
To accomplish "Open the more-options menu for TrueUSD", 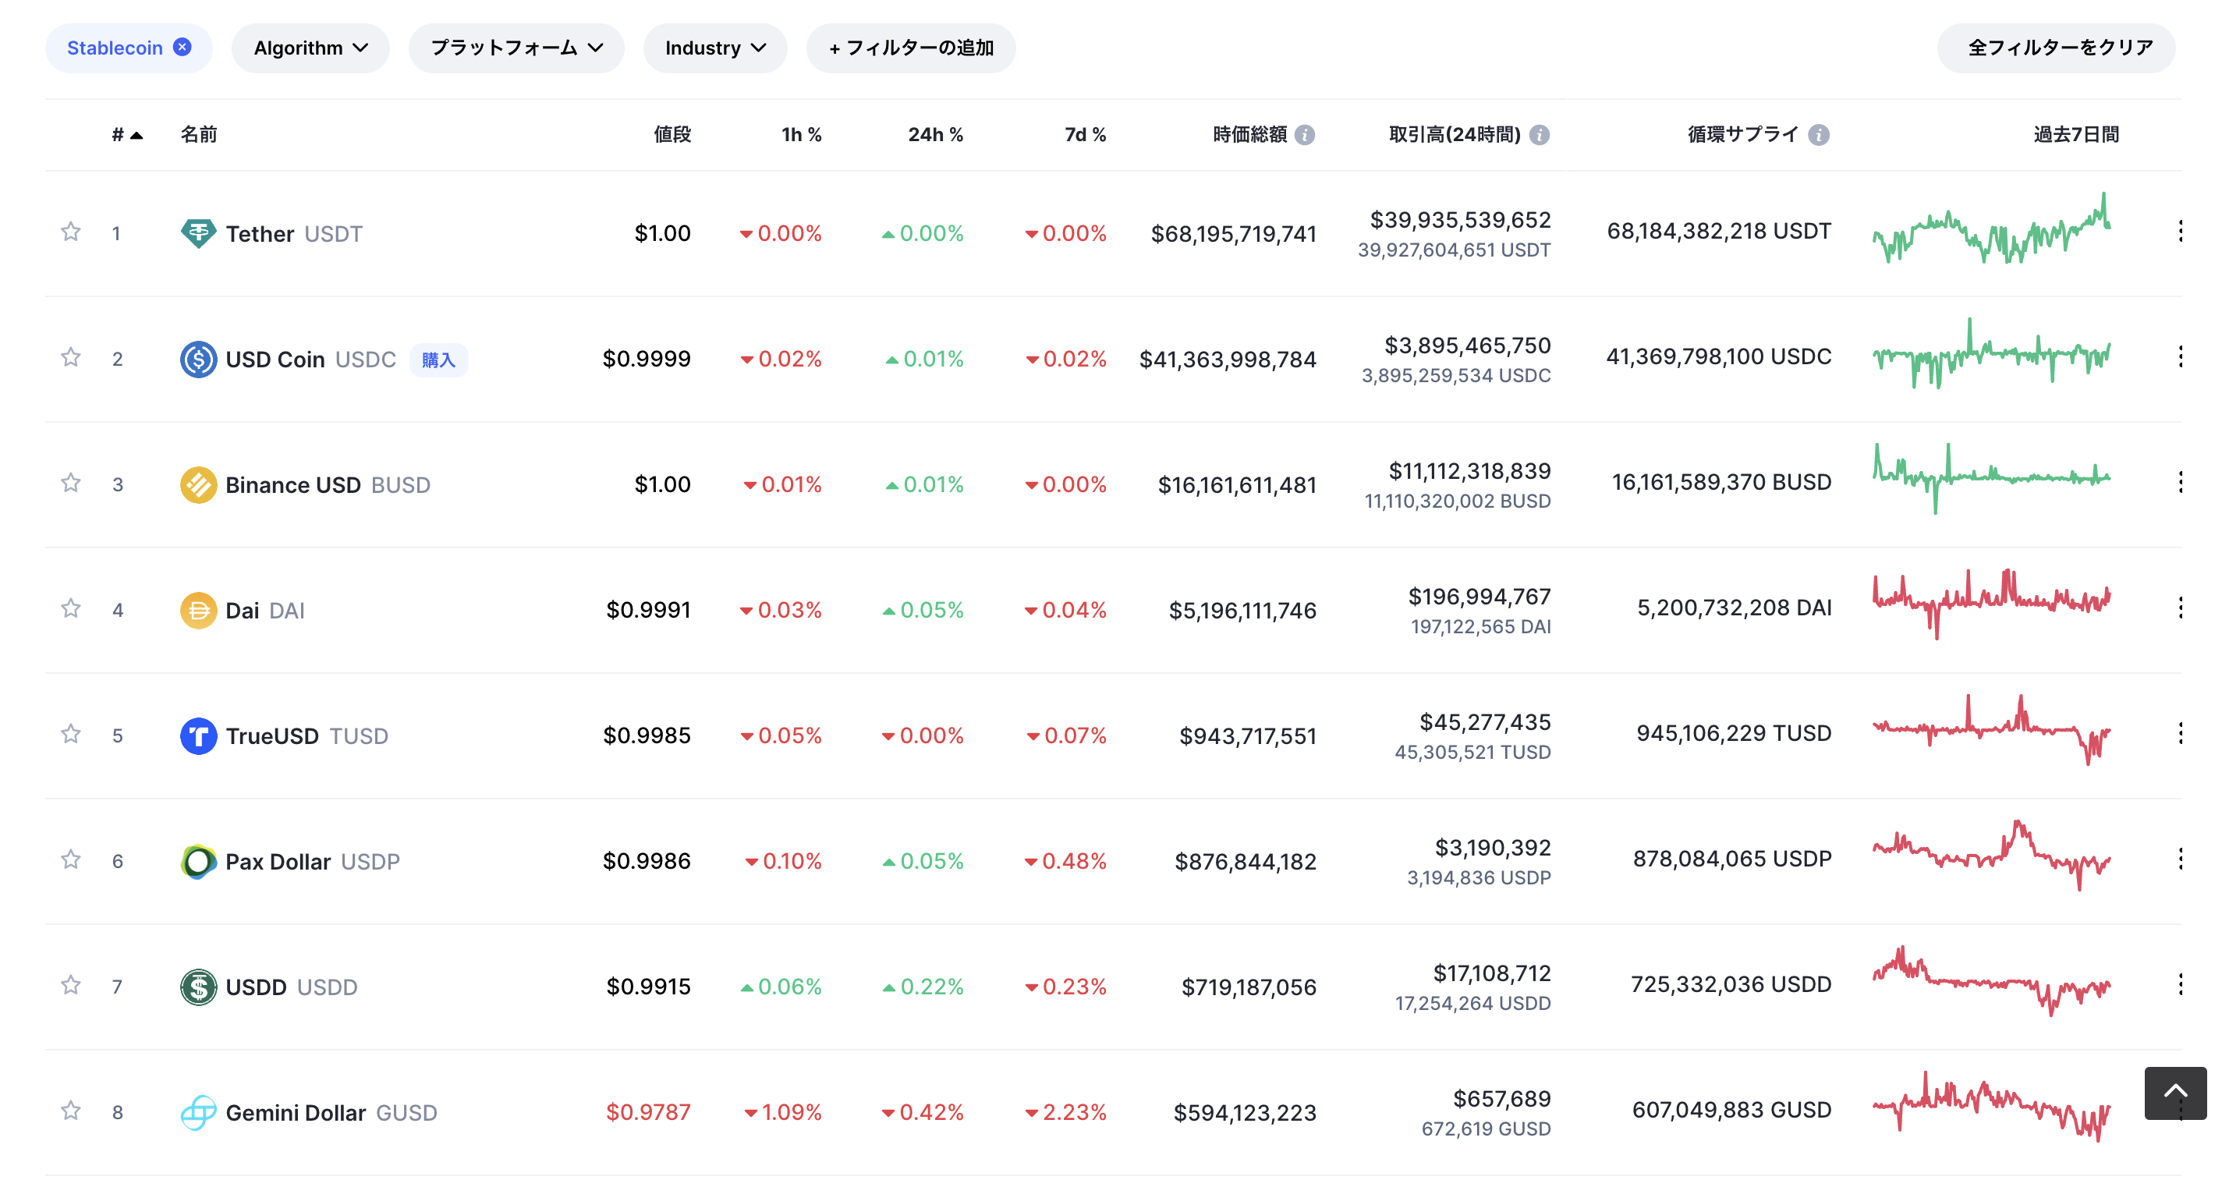I will pos(2181,733).
